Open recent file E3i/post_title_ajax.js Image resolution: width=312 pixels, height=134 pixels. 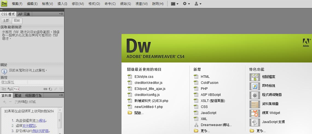(150, 89)
